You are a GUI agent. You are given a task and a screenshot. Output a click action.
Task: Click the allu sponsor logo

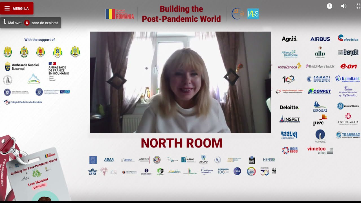point(320,52)
